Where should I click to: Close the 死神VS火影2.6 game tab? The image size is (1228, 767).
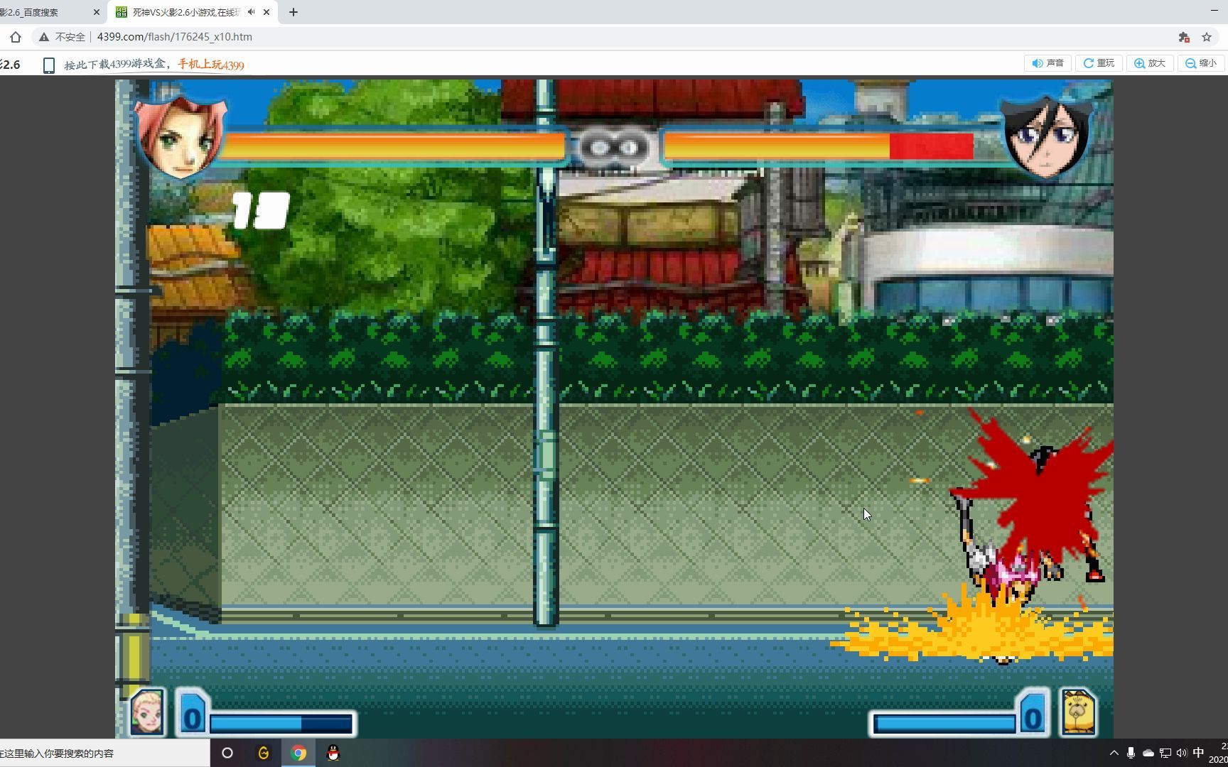(266, 12)
